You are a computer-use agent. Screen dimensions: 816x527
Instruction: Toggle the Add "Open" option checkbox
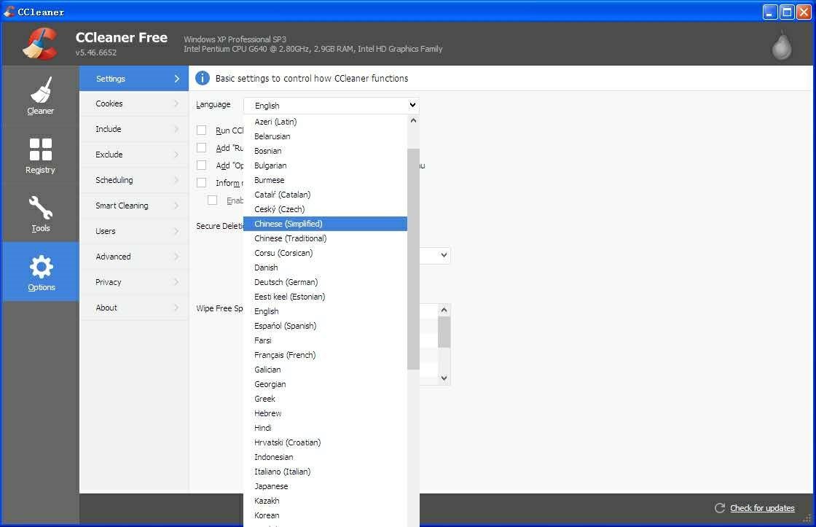(x=201, y=165)
